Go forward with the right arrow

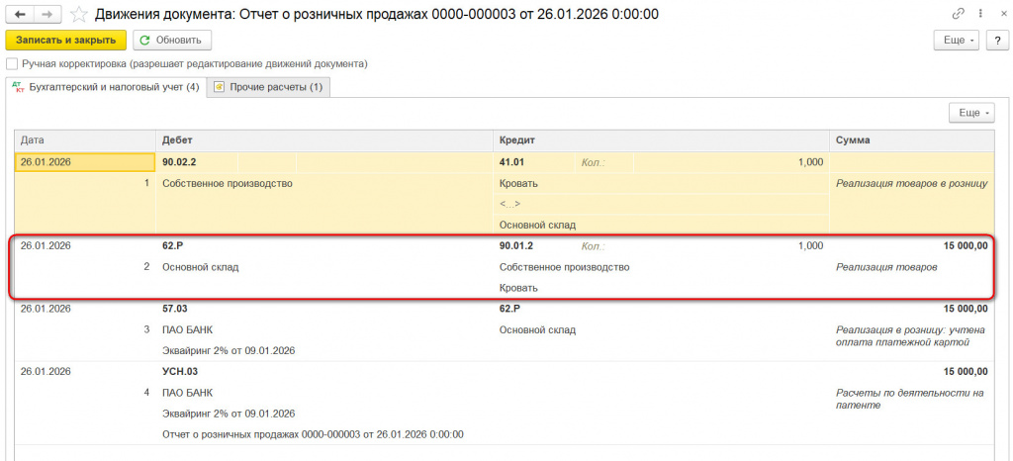[x=47, y=14]
